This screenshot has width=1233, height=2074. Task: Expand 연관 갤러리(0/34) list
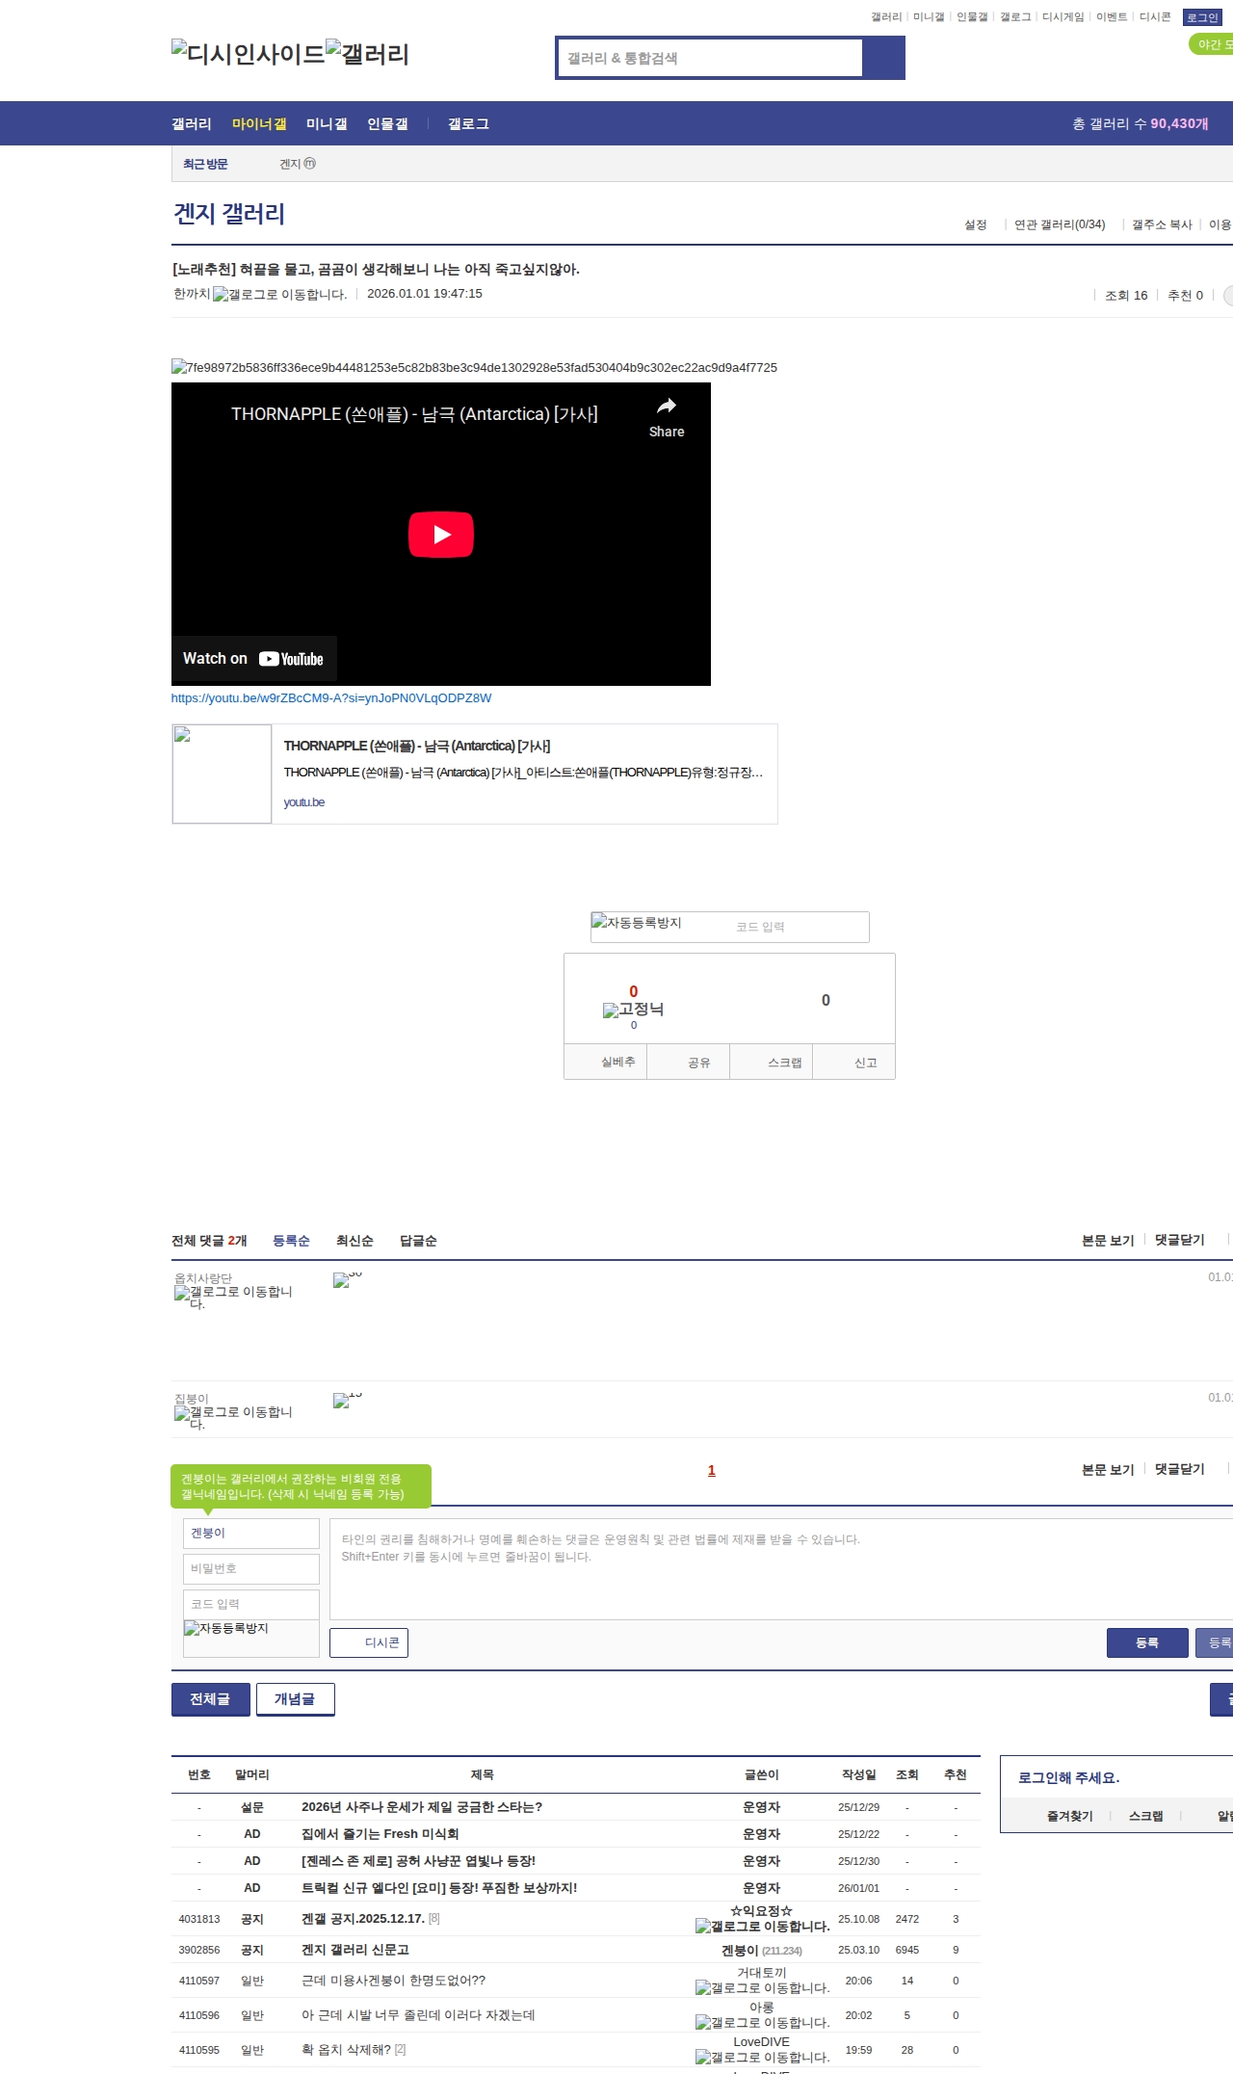click(1059, 224)
